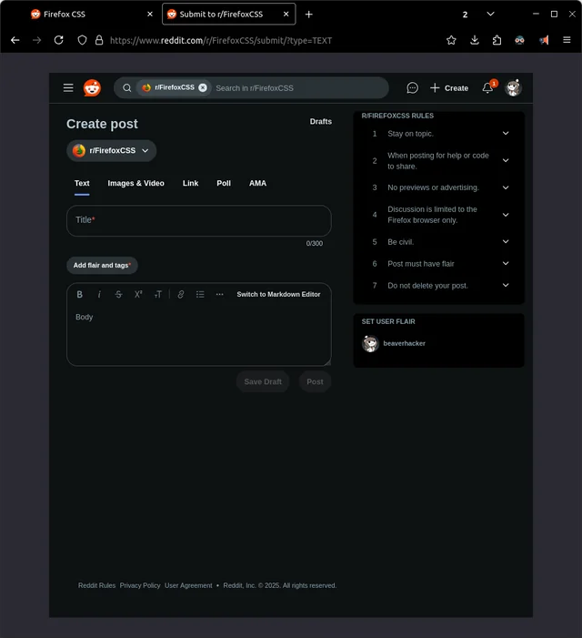582x638 pixels.
Task: Click the megaphone extension icon in toolbar
Action: pos(544,40)
